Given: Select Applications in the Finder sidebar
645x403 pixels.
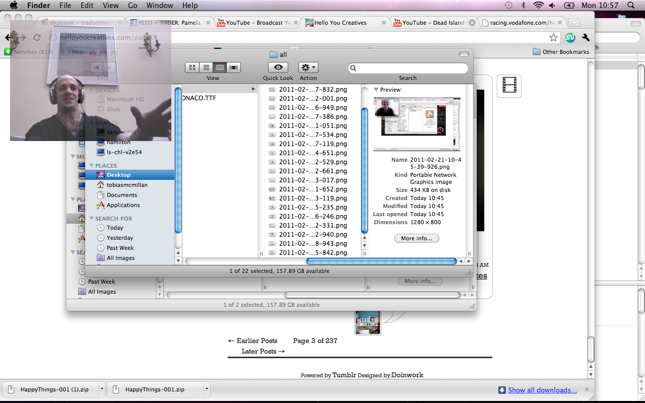Looking at the screenshot, I should (123, 205).
